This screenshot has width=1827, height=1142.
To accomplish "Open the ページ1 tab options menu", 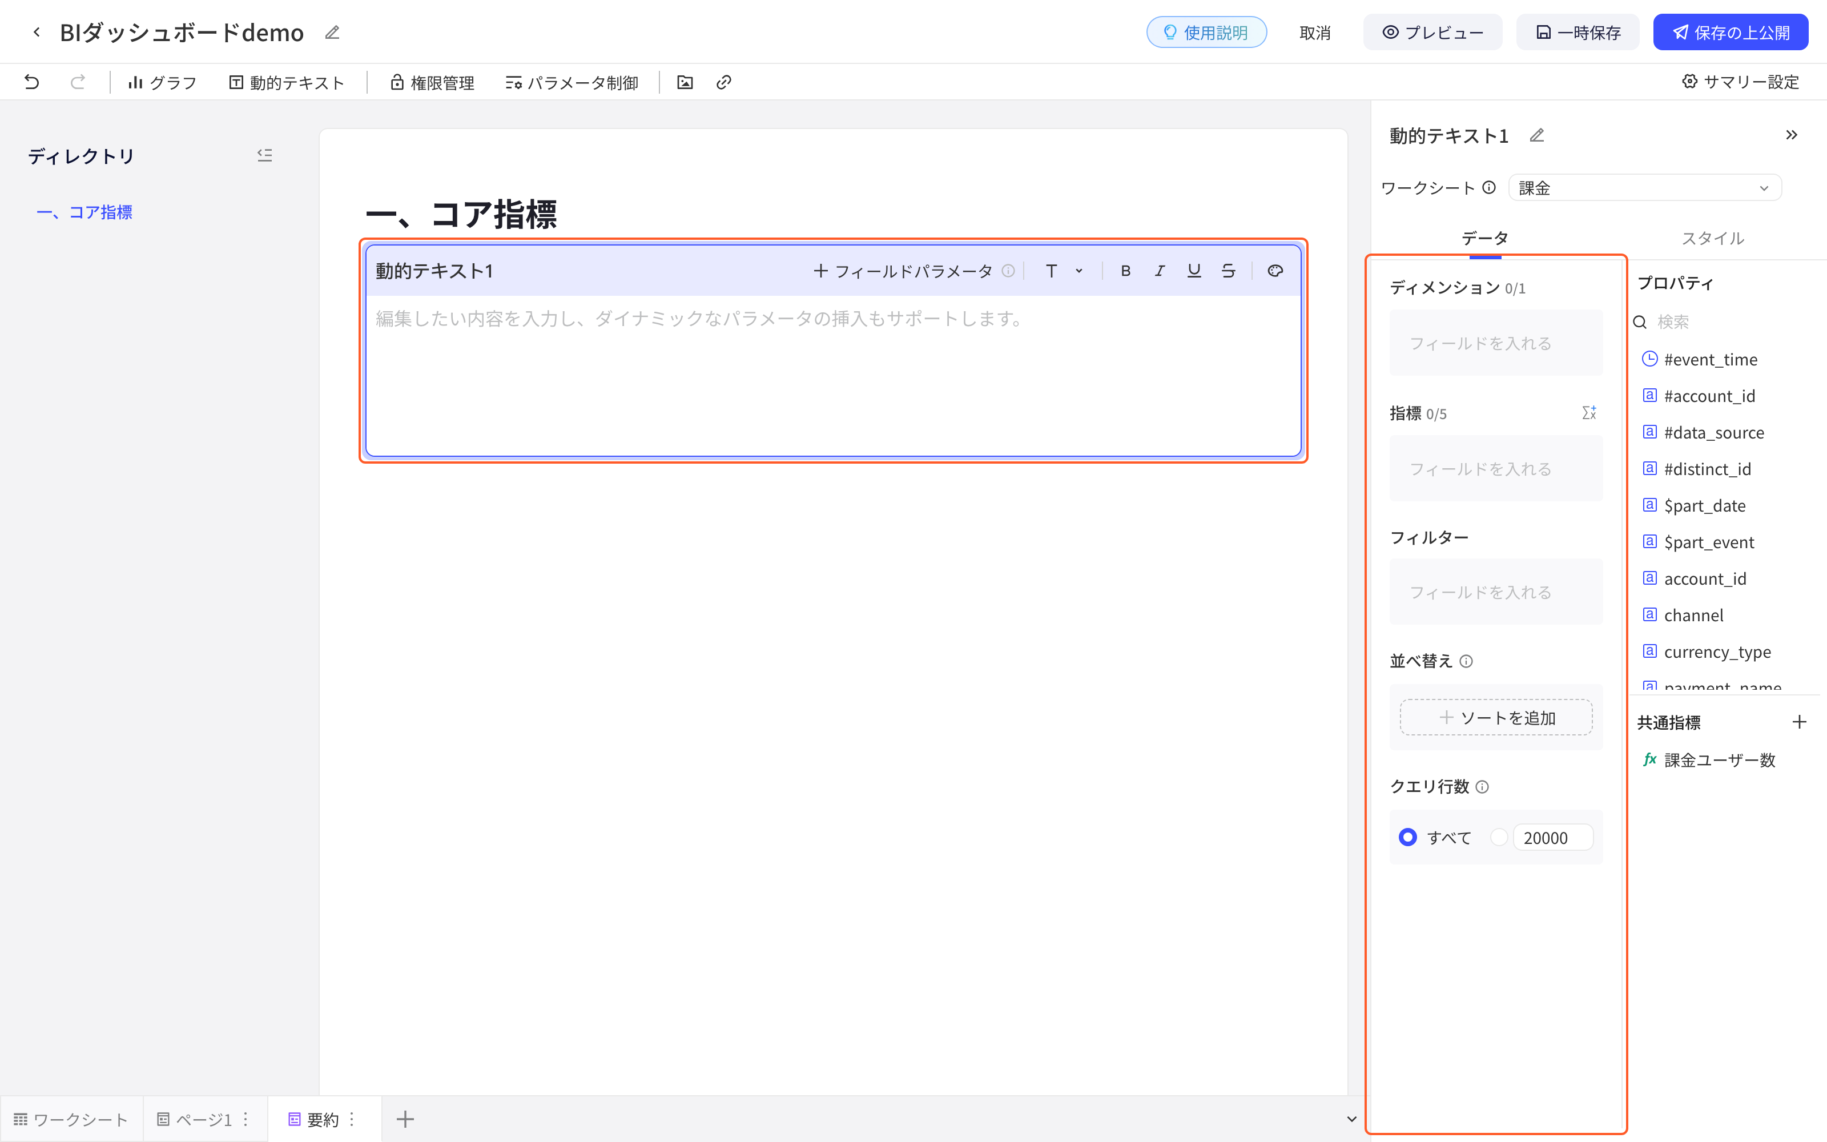I will [x=246, y=1119].
